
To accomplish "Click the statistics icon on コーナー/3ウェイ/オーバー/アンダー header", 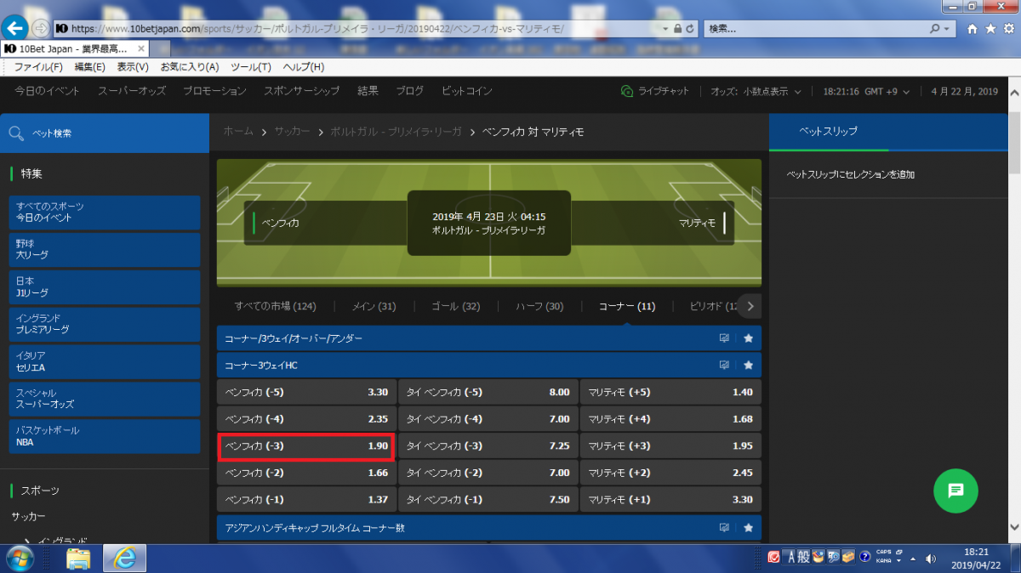I will pyautogui.click(x=724, y=338).
